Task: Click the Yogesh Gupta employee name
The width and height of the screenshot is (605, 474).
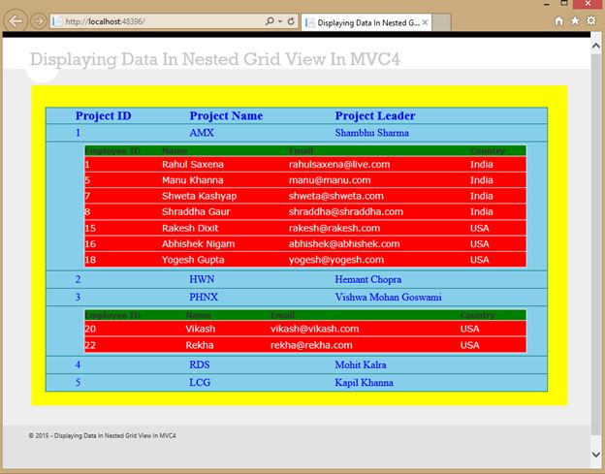Action: coord(193,260)
